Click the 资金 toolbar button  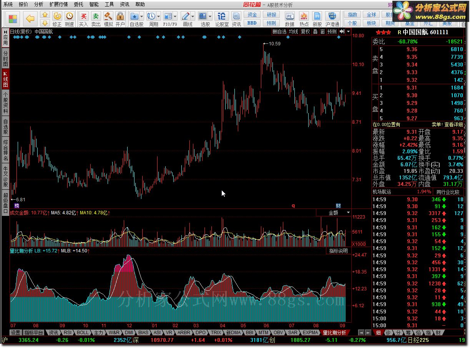(x=252, y=15)
